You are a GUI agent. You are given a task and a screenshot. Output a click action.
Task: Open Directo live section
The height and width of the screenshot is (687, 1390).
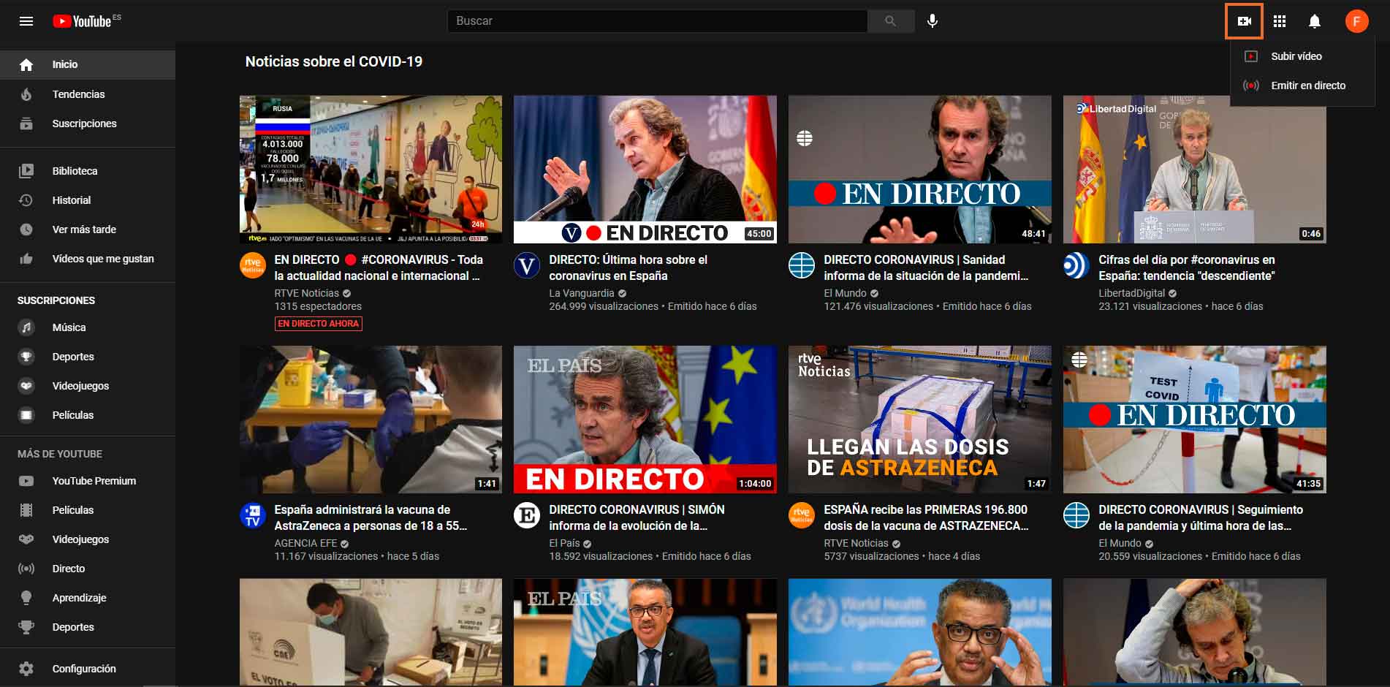pos(88,569)
